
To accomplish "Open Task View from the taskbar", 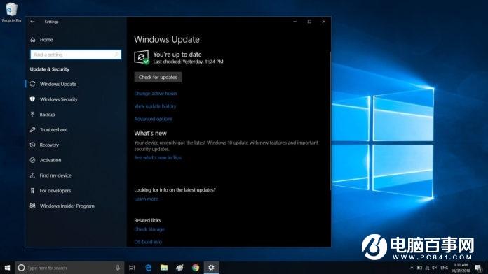I will click(x=132, y=268).
